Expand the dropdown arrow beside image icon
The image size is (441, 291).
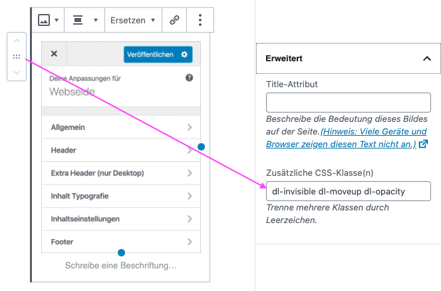click(57, 20)
